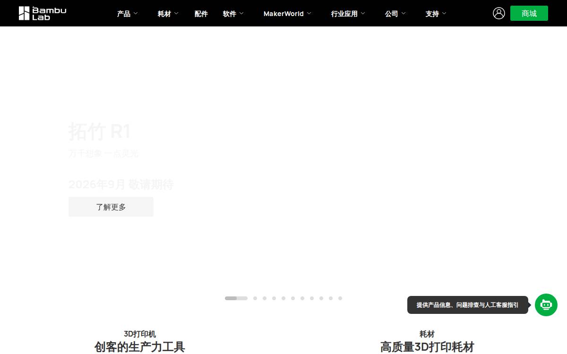Click the 了解更多 button

[111, 207]
